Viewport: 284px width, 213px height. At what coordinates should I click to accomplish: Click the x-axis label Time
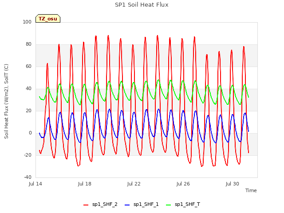(251, 190)
